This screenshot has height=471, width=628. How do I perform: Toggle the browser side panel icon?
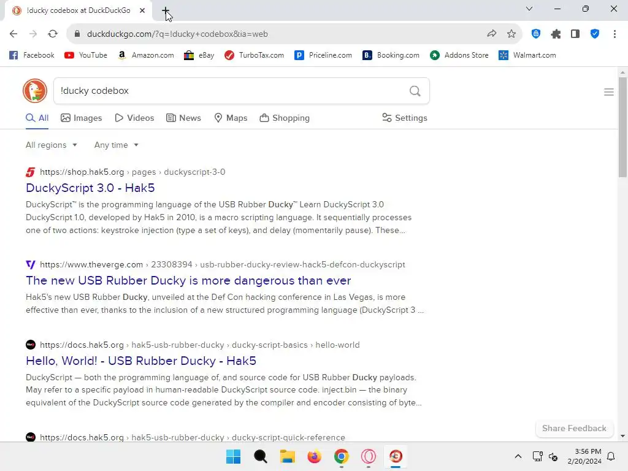(x=575, y=34)
